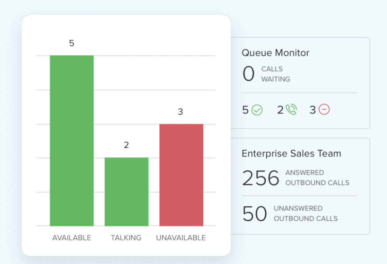Click value 3 above UNAVAILABLE bar
The height and width of the screenshot is (264, 387).
pos(181,112)
